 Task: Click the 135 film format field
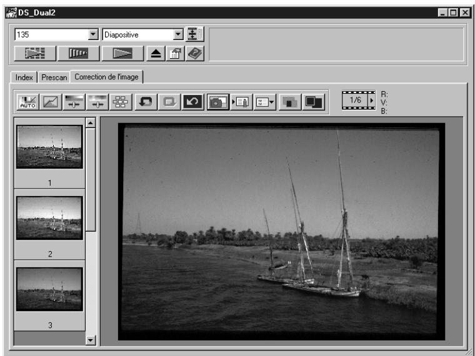tap(56, 34)
